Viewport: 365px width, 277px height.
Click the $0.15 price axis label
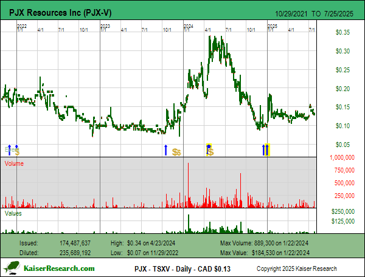[342, 107]
